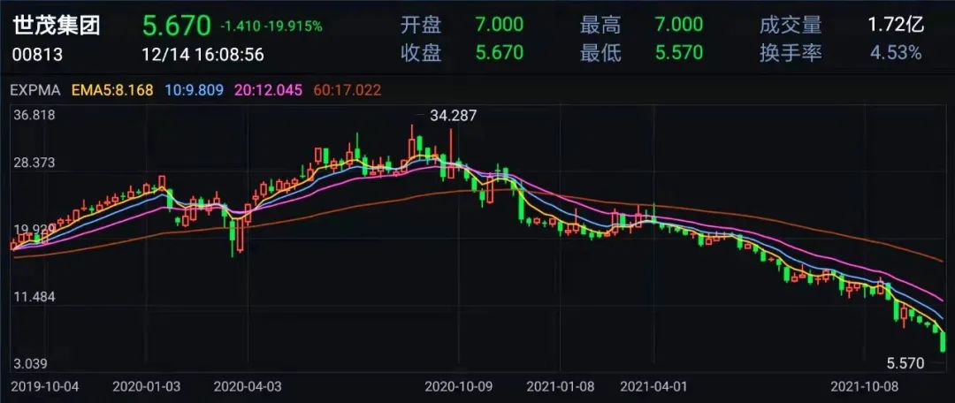Click the 成交量 label
Screen dimensions: 955x403
point(791,25)
